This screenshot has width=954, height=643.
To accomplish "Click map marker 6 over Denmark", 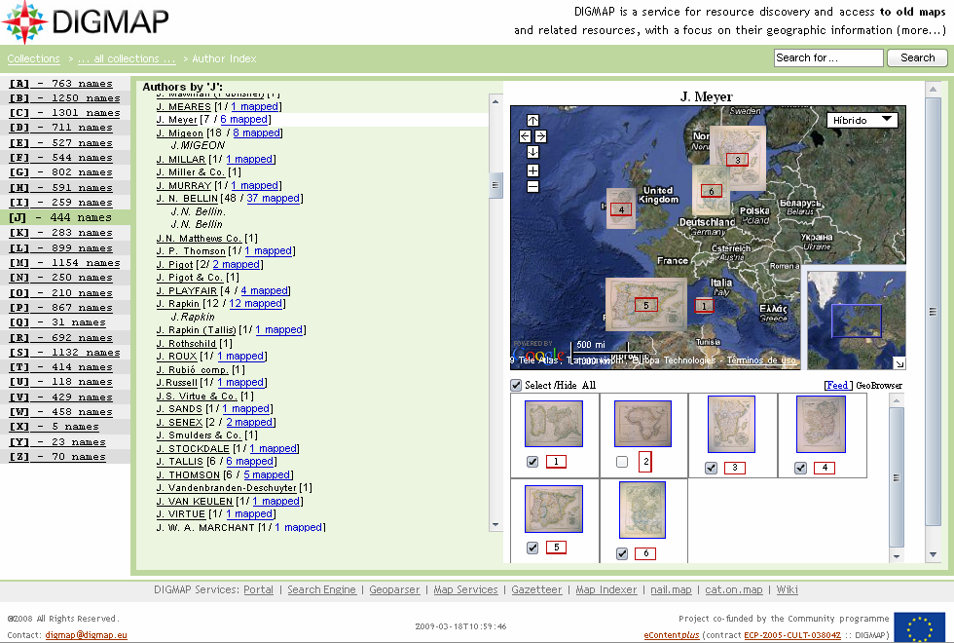I will pos(712,191).
